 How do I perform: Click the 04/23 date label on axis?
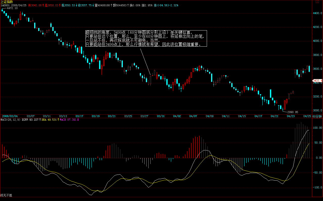[x=290, y=116]
